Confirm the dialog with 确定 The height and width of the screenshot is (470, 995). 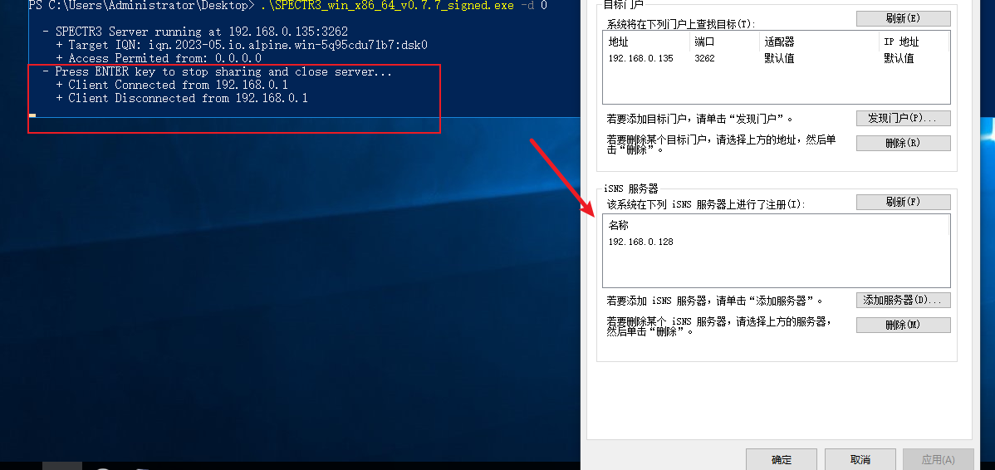pos(782,459)
